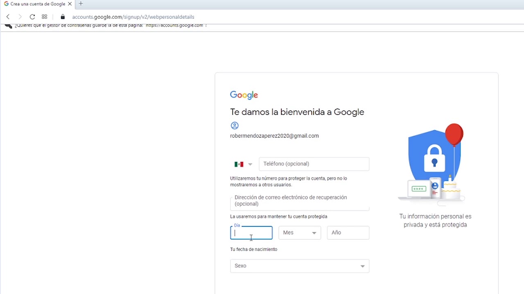524x294 pixels.
Task: Click the key icon in the password manager bar
Action: coord(8,26)
